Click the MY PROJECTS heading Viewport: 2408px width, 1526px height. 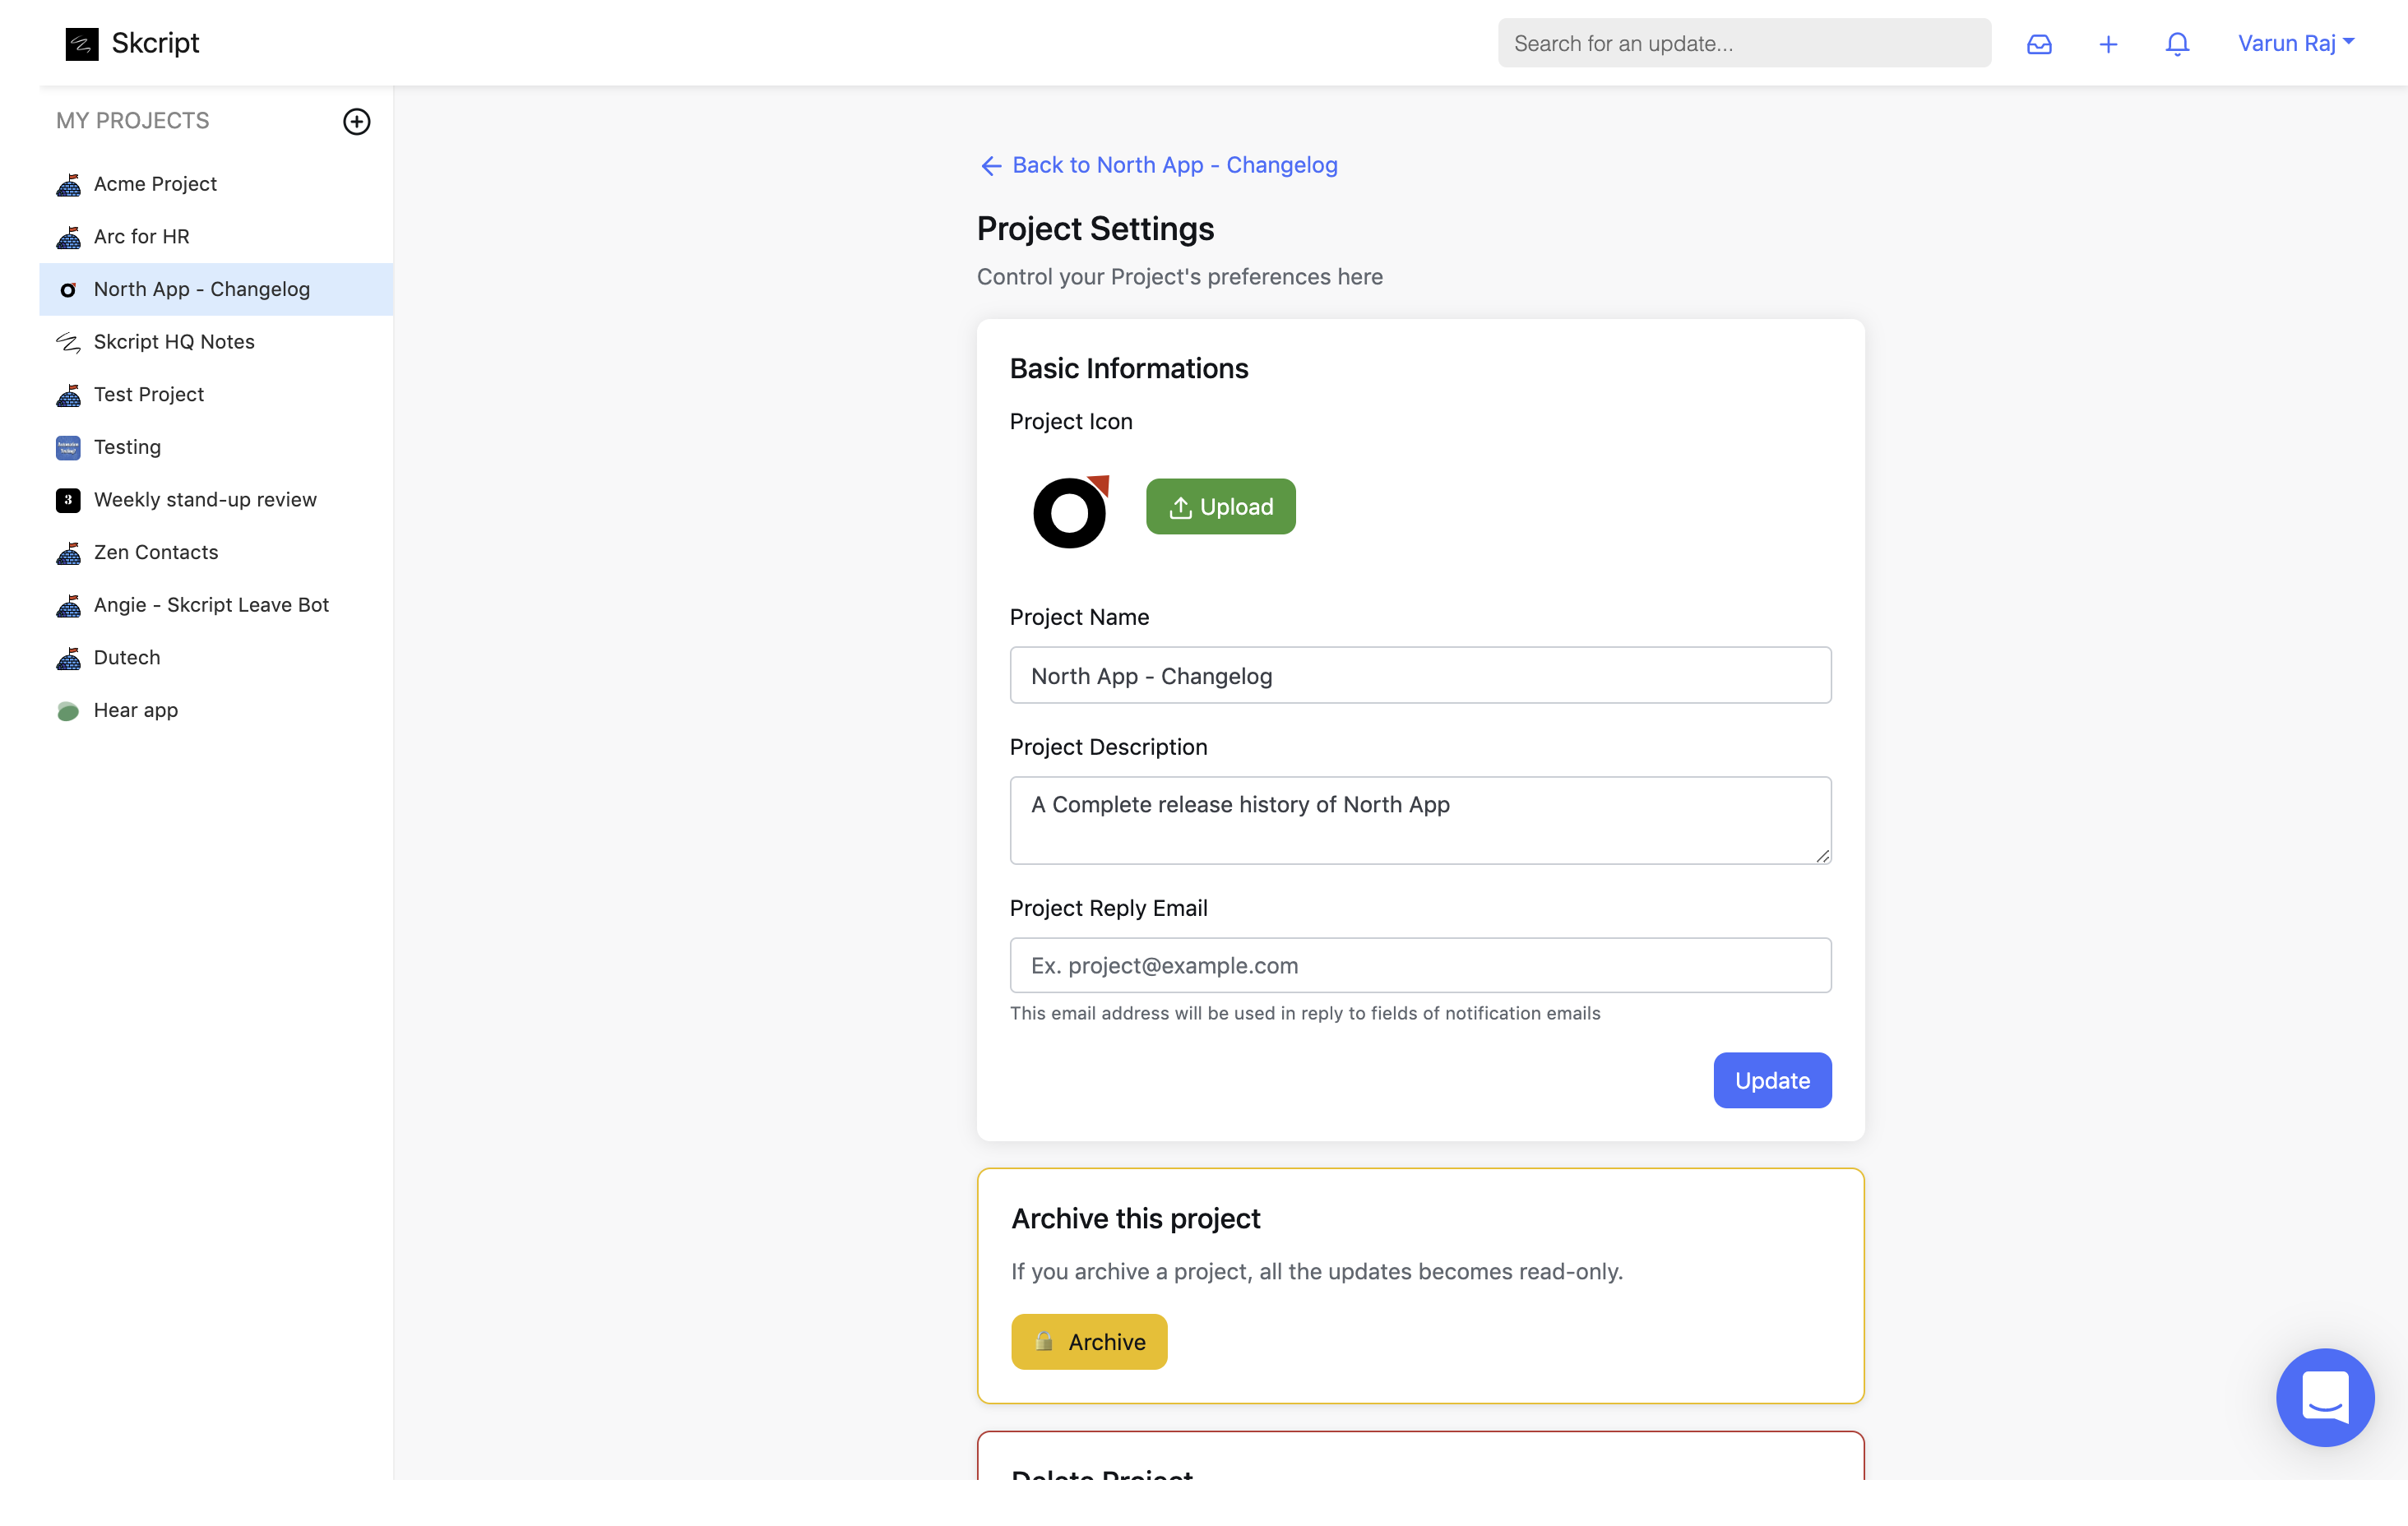point(133,121)
